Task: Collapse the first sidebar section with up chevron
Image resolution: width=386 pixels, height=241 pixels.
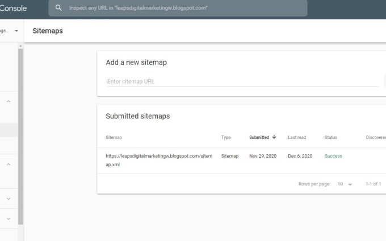Action: (x=9, y=102)
